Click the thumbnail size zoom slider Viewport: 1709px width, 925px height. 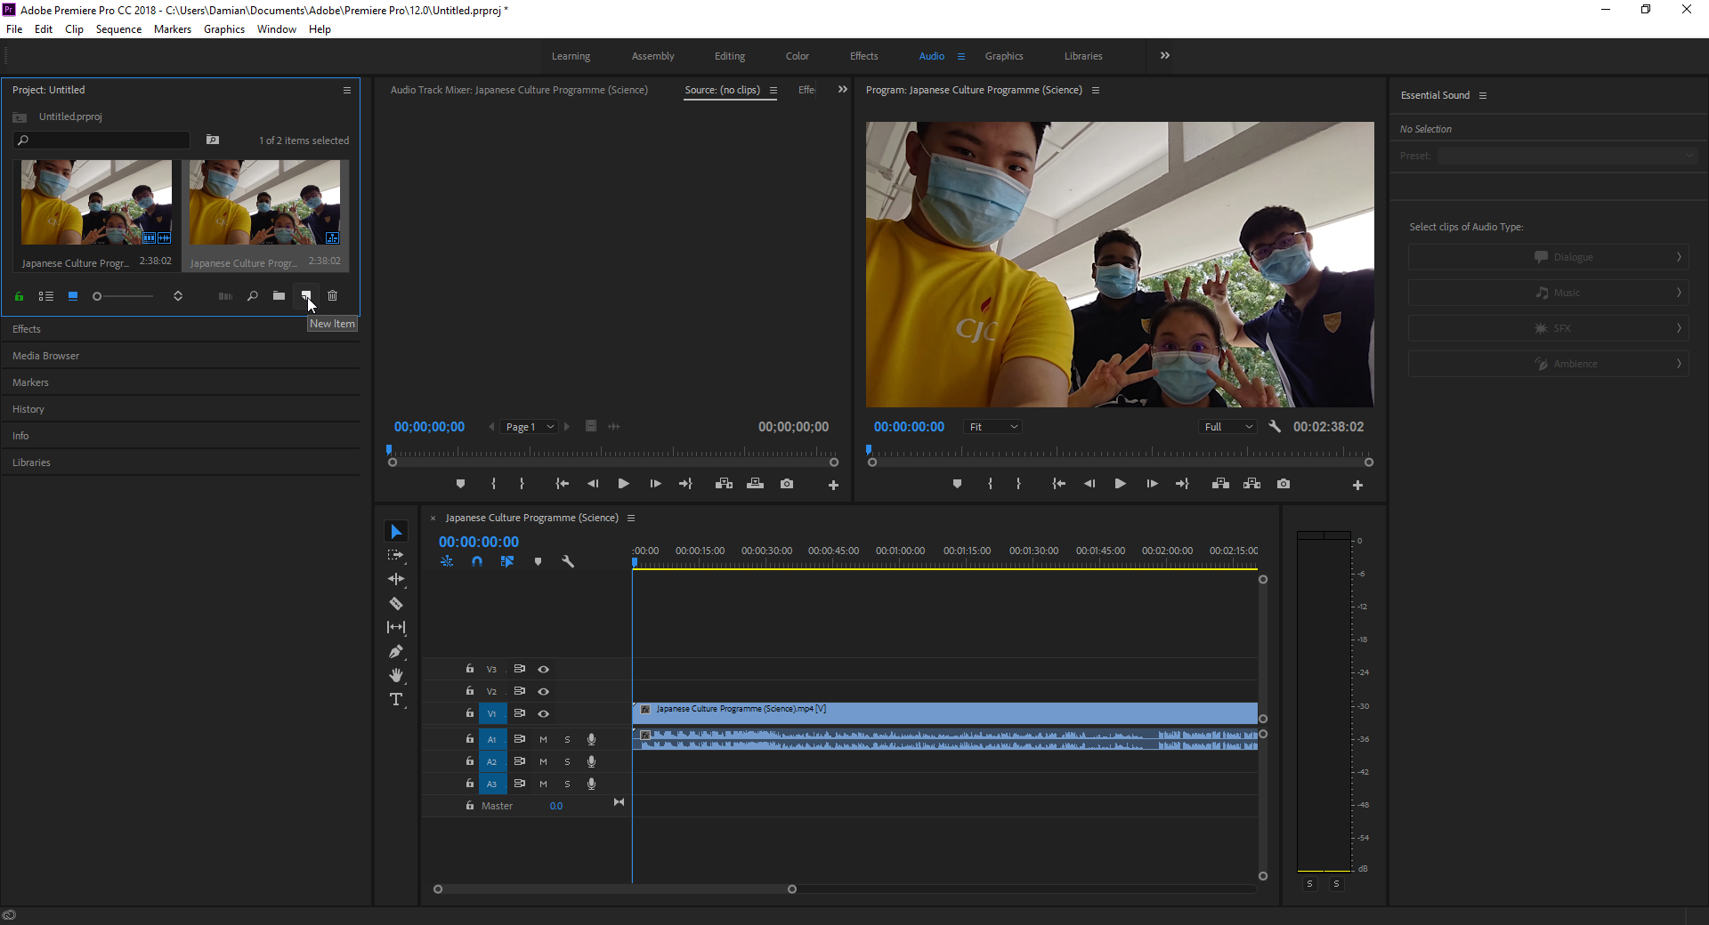125,296
